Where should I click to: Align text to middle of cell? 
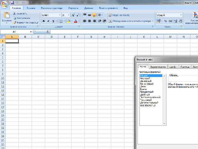90,15
